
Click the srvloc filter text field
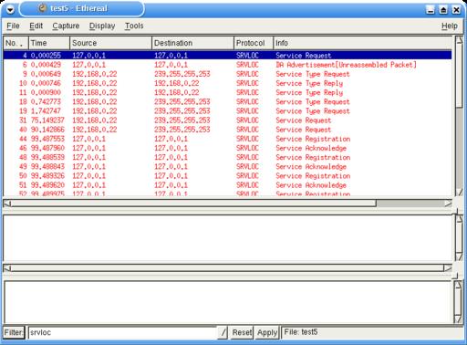123,332
